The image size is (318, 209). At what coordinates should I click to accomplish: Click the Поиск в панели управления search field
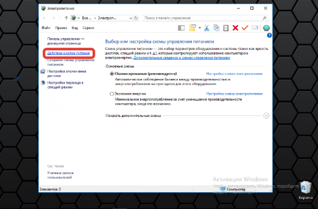pyautogui.click(x=206, y=18)
